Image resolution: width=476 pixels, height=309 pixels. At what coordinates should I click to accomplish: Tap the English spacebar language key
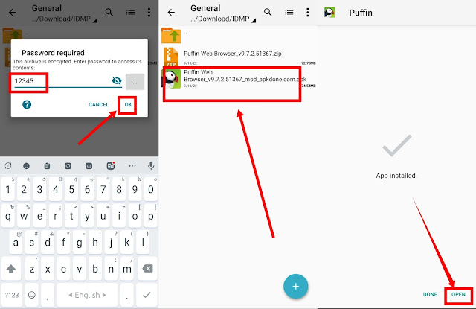point(87,295)
